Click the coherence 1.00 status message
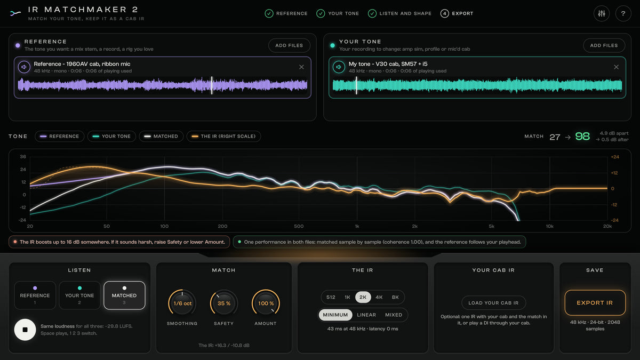 (380, 242)
